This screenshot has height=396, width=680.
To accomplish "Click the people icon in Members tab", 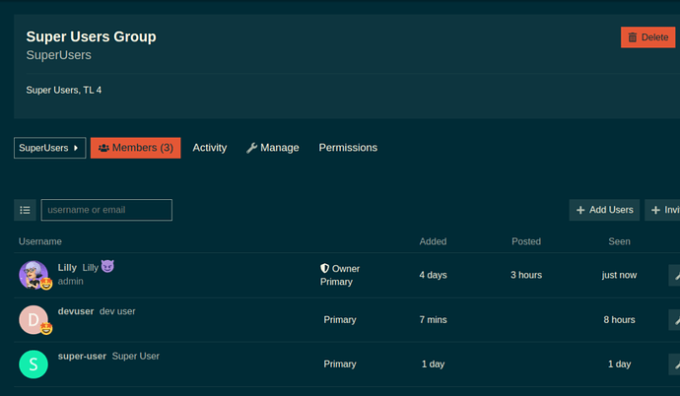I will coord(103,148).
